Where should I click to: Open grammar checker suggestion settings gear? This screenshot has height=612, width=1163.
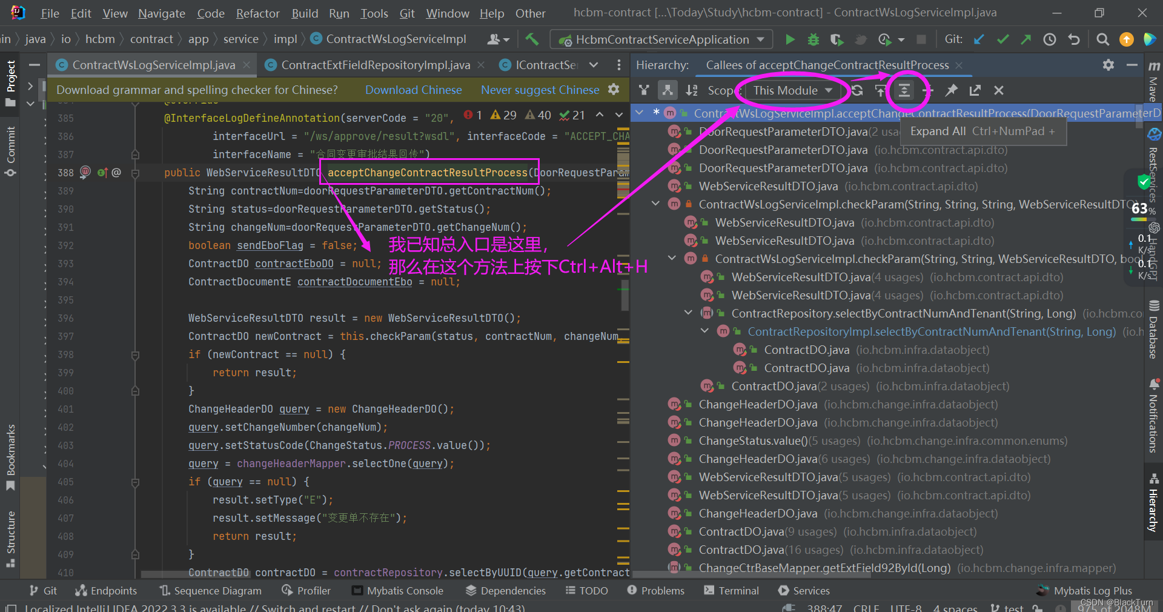click(614, 90)
